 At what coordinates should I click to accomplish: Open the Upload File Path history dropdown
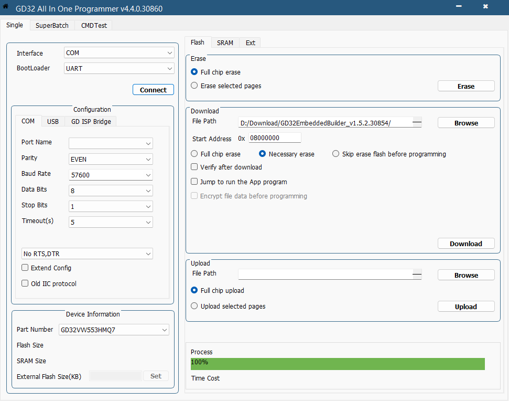coord(417,275)
